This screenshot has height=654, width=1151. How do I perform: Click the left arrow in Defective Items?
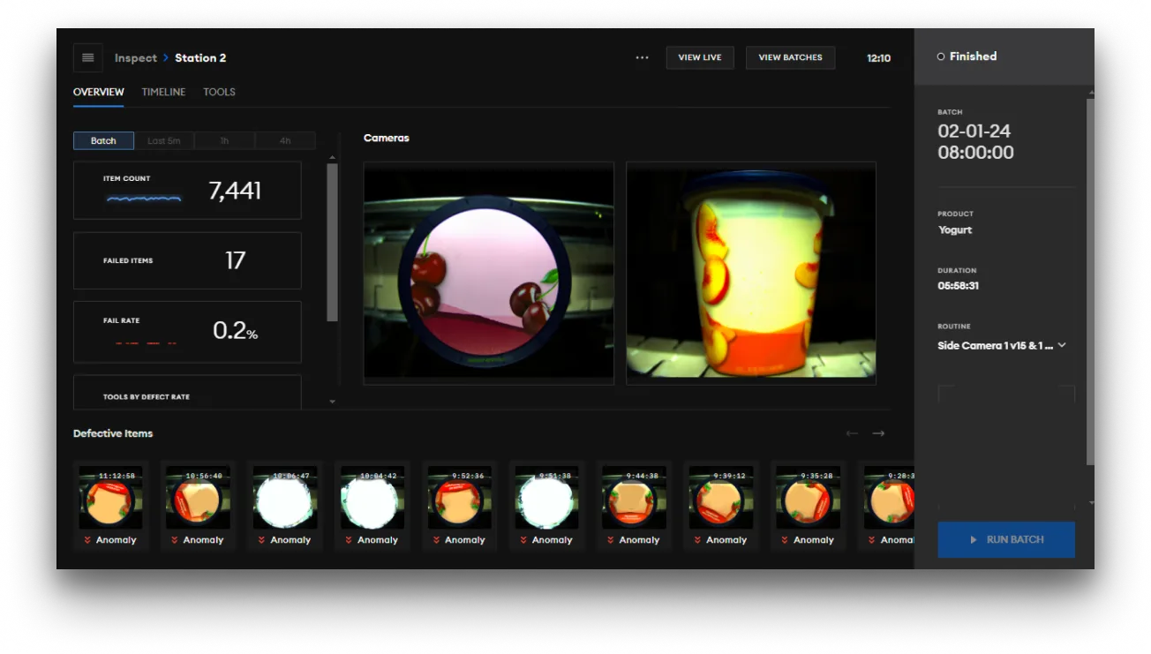coord(852,433)
